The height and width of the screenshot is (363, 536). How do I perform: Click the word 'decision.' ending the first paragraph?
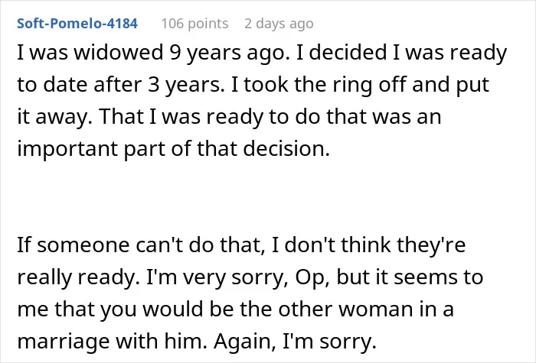[x=286, y=149]
